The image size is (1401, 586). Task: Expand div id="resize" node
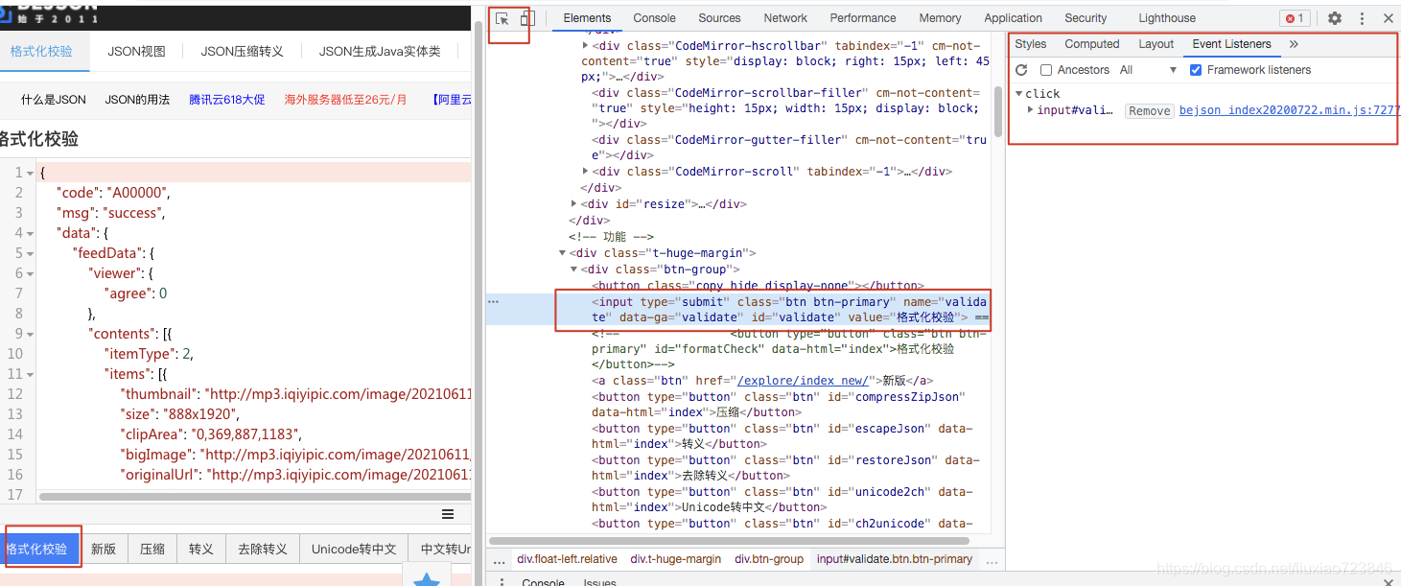574,203
